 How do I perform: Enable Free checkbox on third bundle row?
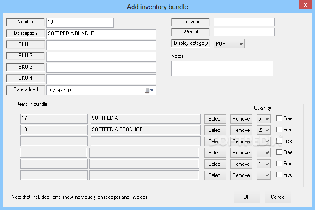click(x=279, y=141)
